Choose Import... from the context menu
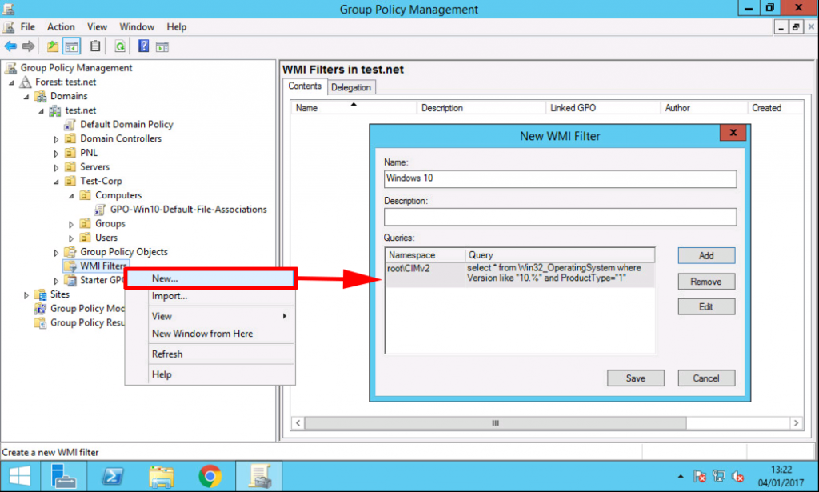 170,296
